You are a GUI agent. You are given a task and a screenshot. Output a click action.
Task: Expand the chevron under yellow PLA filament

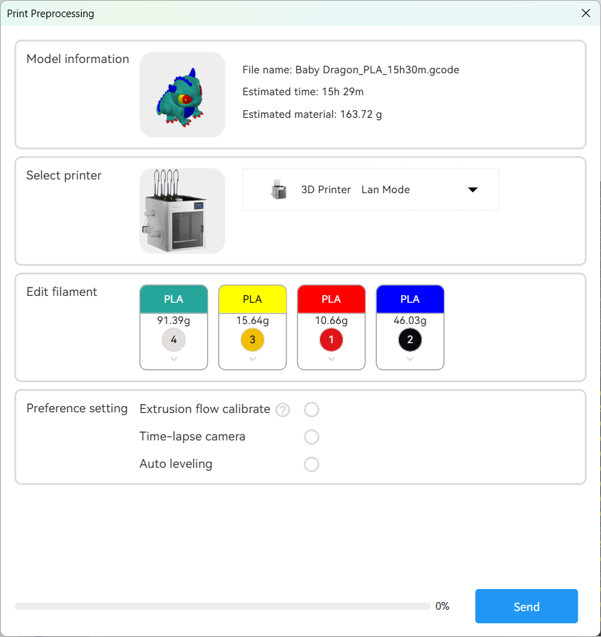click(x=252, y=359)
